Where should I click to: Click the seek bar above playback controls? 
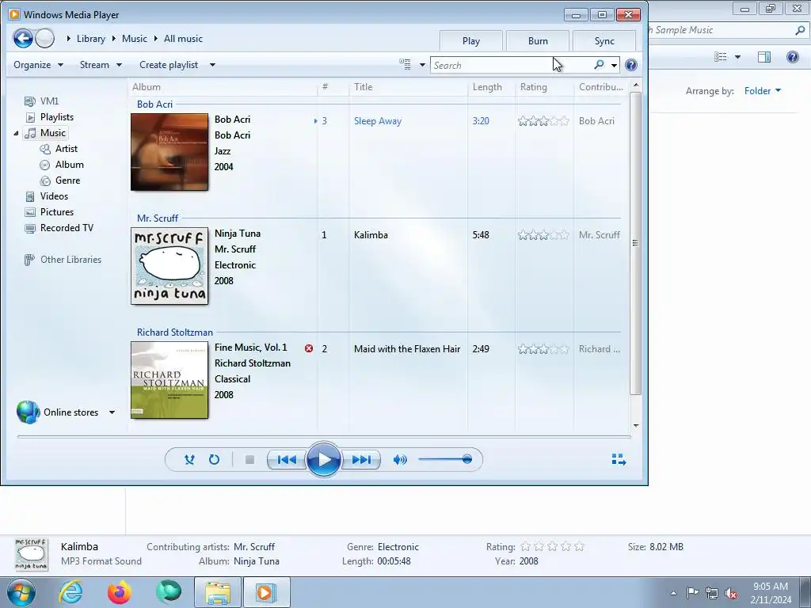coord(324,437)
